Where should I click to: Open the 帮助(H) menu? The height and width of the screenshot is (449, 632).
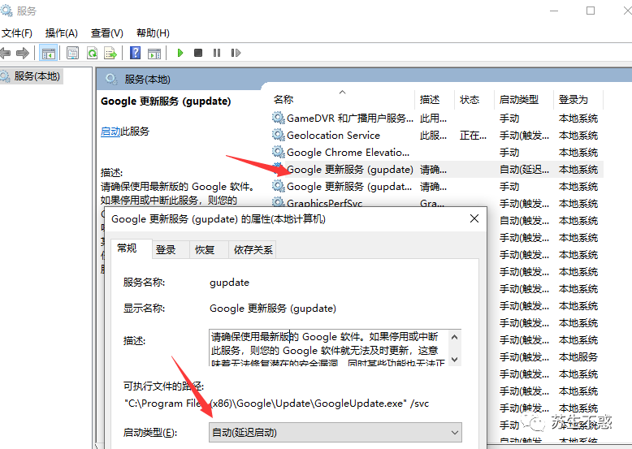(x=153, y=33)
